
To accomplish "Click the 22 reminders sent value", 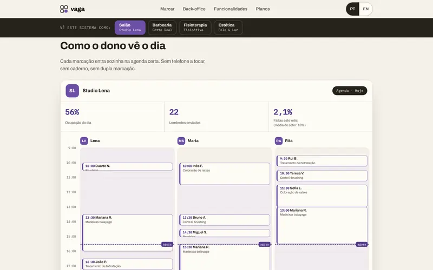I will [174, 112].
